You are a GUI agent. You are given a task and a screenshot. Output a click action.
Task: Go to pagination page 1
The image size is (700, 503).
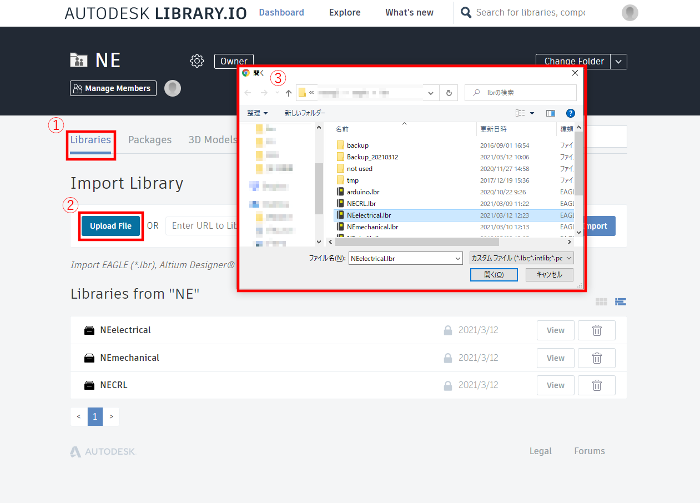pyautogui.click(x=95, y=416)
